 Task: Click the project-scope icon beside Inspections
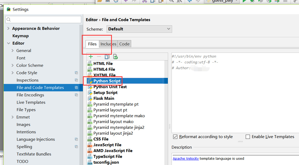(x=77, y=80)
